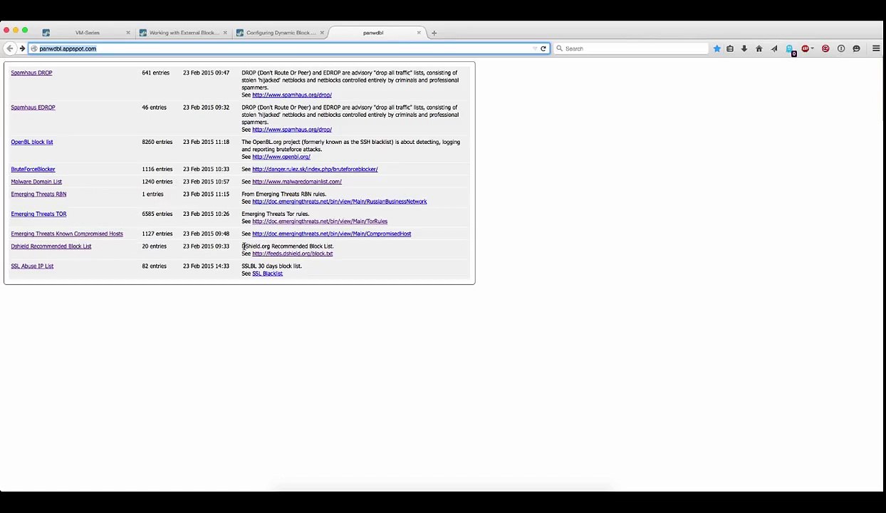Close the Working with External Block tab
This screenshot has width=886, height=513.
click(225, 33)
